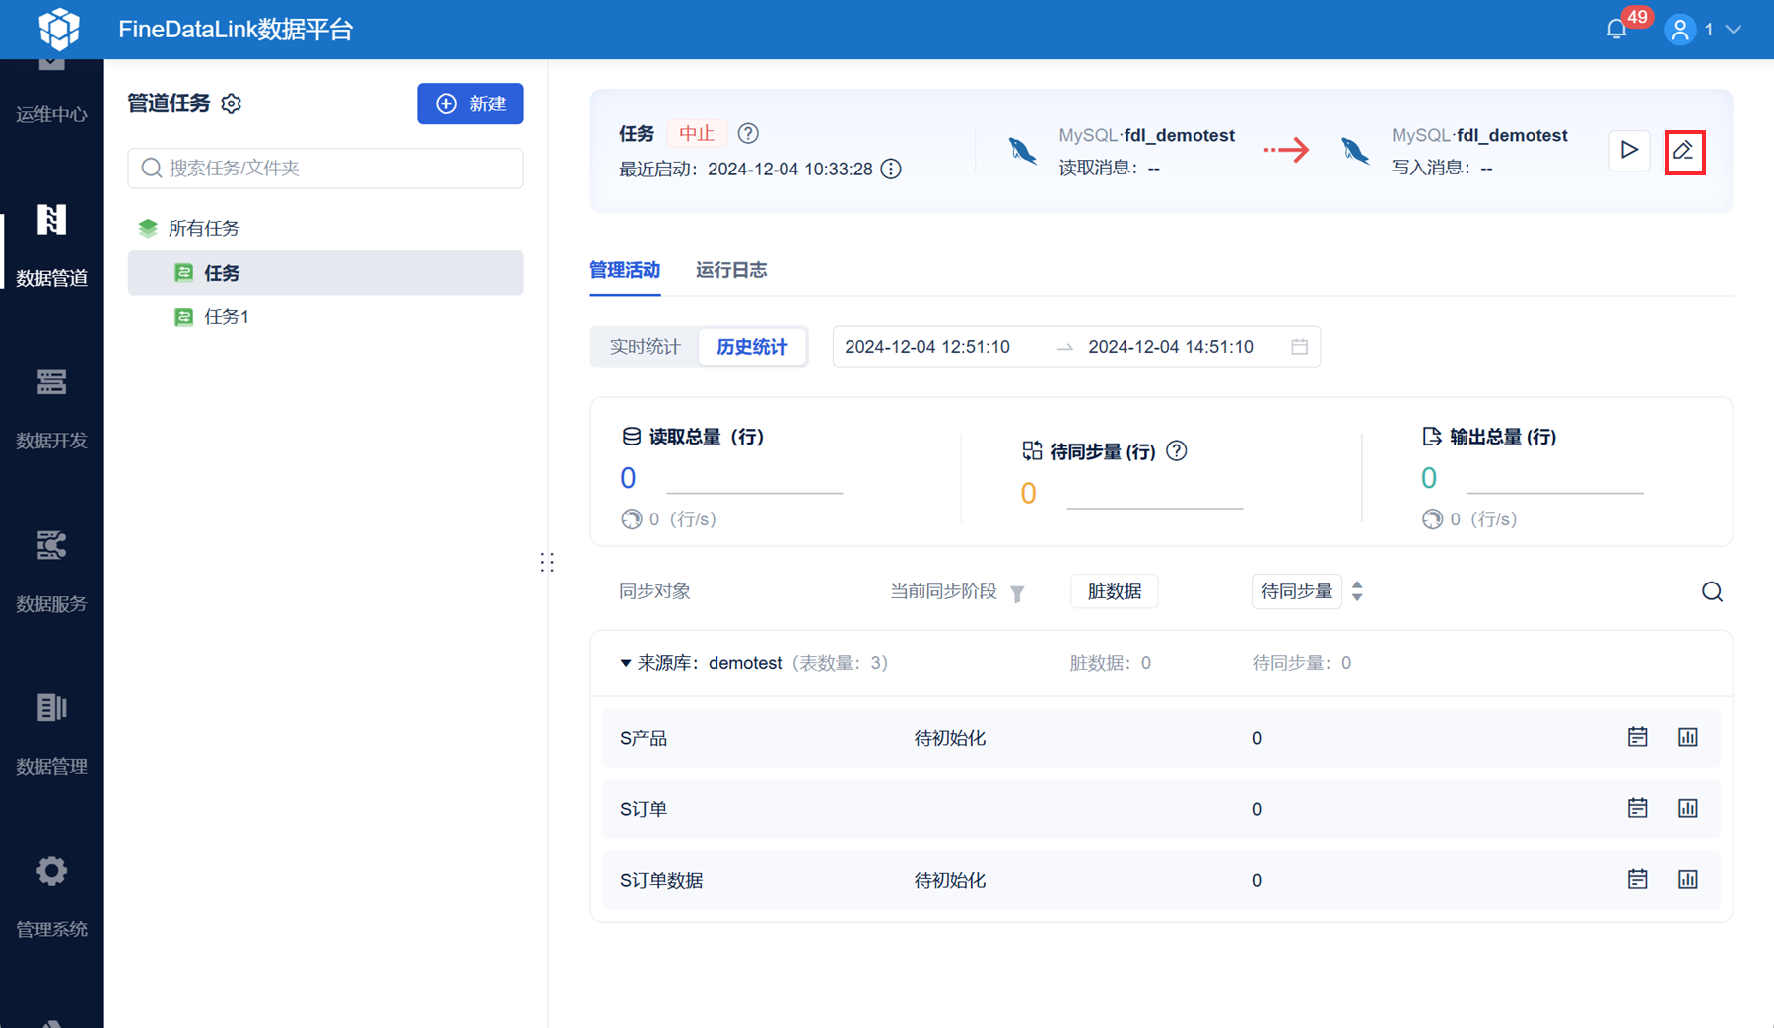Click the source MySQL fdl_demotest connection icon
Image resolution: width=1774 pixels, height=1028 pixels.
click(x=1022, y=150)
